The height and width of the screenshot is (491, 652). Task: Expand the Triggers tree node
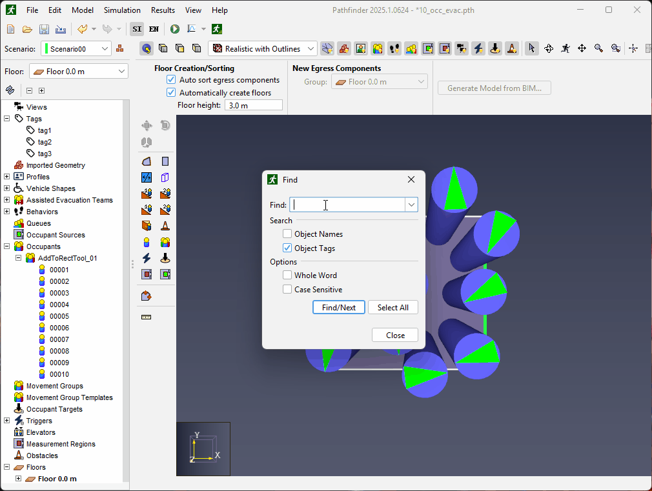[6, 421]
